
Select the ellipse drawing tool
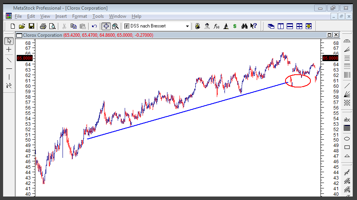point(347,139)
